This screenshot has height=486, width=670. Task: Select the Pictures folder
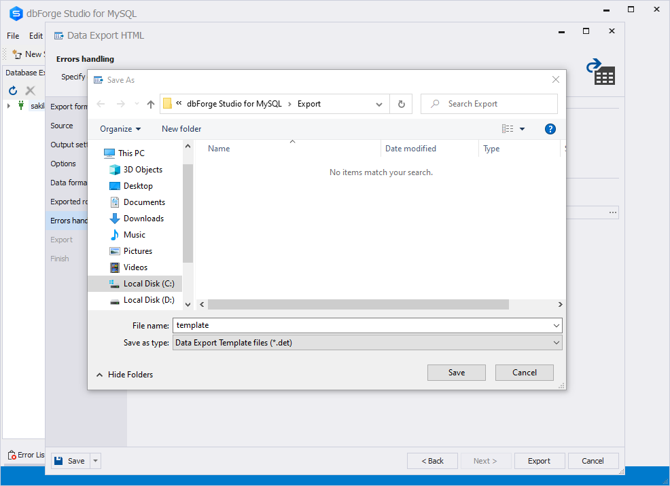131,251
